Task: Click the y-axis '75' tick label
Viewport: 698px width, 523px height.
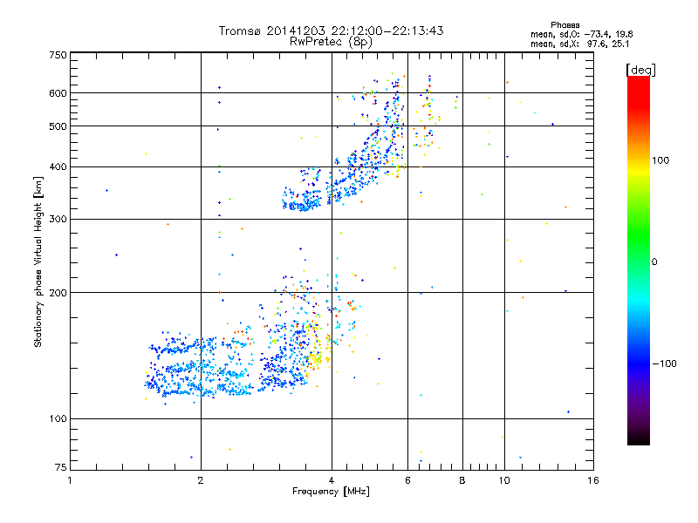Action: pos(61,467)
